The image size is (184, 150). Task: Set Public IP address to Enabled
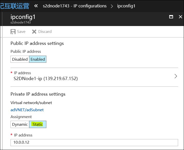coord(38,59)
